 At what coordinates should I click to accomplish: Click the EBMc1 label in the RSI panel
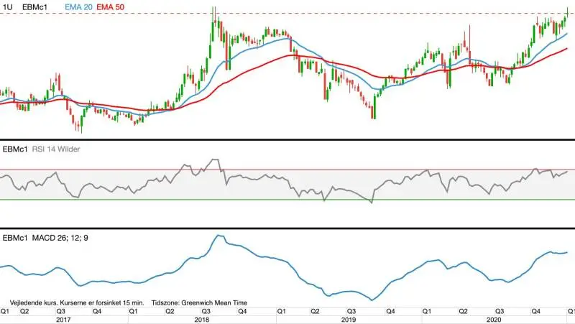coord(15,149)
